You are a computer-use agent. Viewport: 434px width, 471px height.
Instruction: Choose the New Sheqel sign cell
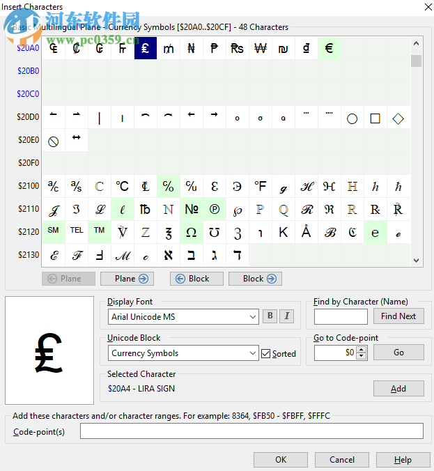click(284, 48)
